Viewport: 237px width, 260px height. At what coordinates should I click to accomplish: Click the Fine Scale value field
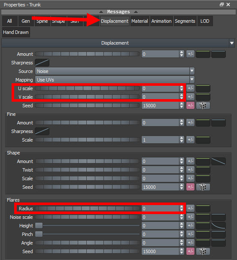pos(161,140)
